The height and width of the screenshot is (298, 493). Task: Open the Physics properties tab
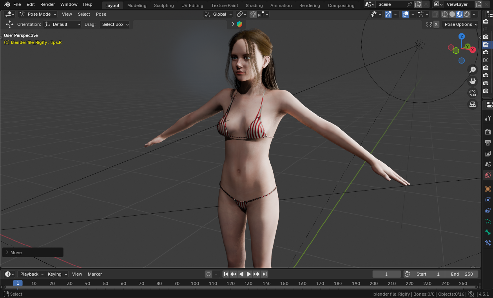(x=488, y=200)
